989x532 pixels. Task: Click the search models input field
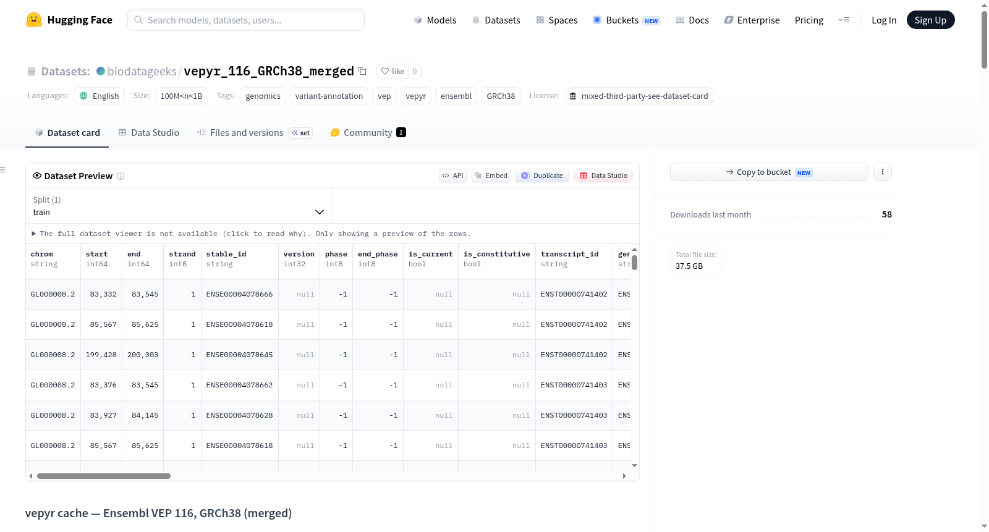click(246, 20)
